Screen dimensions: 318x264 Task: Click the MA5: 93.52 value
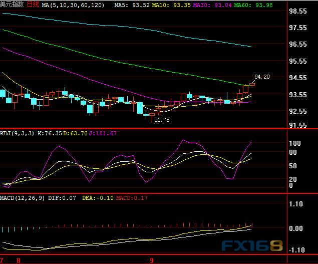(x=132, y=5)
